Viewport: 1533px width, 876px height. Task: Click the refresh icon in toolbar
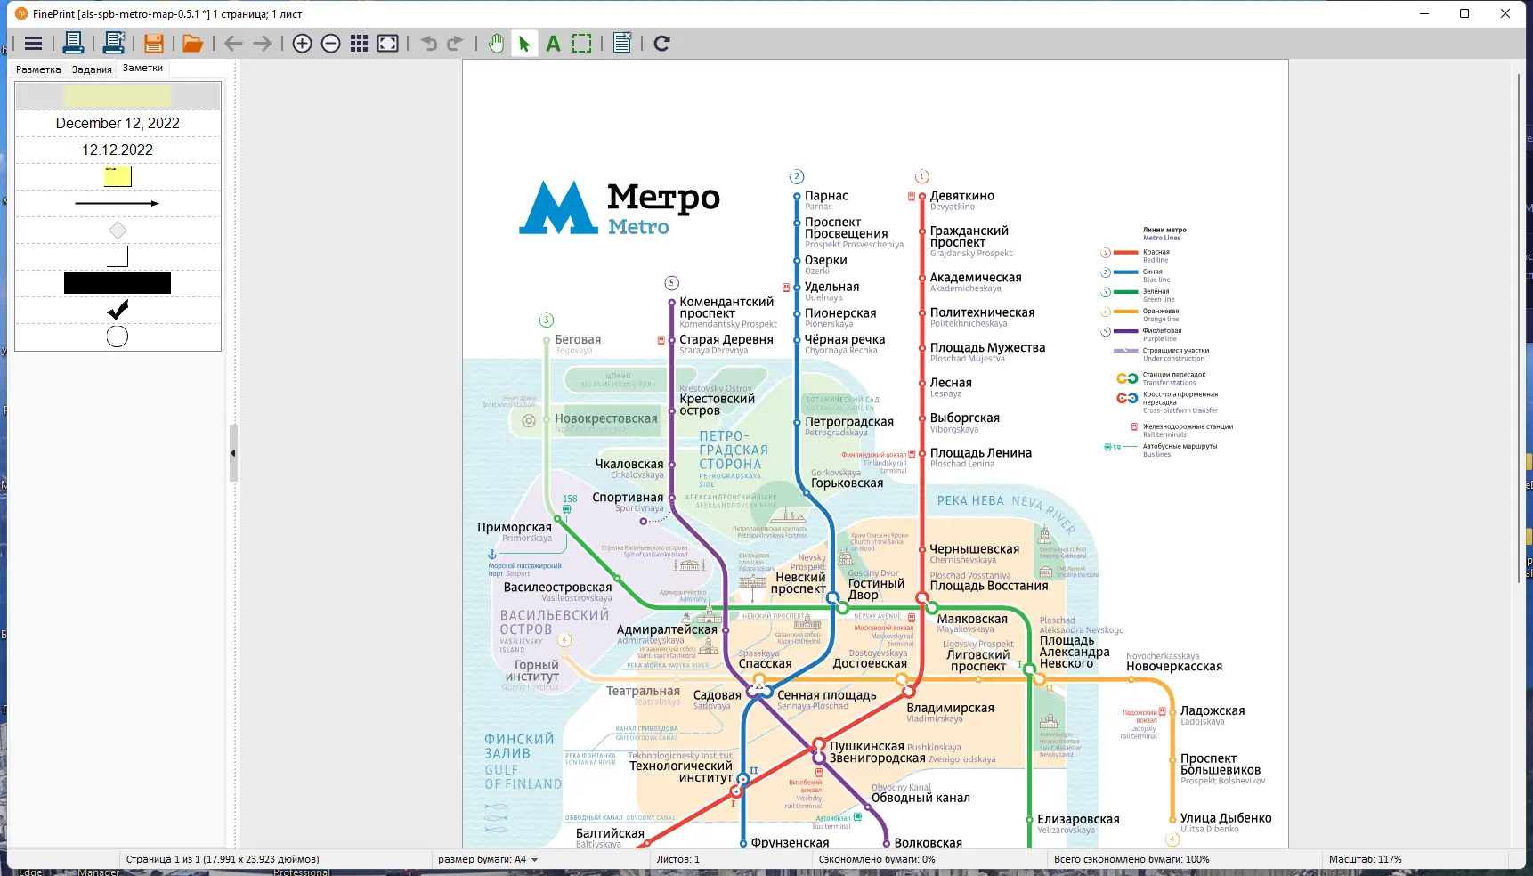click(661, 43)
